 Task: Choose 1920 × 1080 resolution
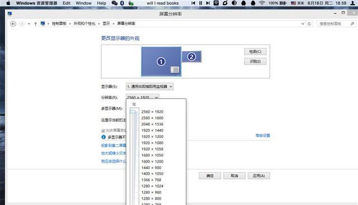[x=152, y=143]
